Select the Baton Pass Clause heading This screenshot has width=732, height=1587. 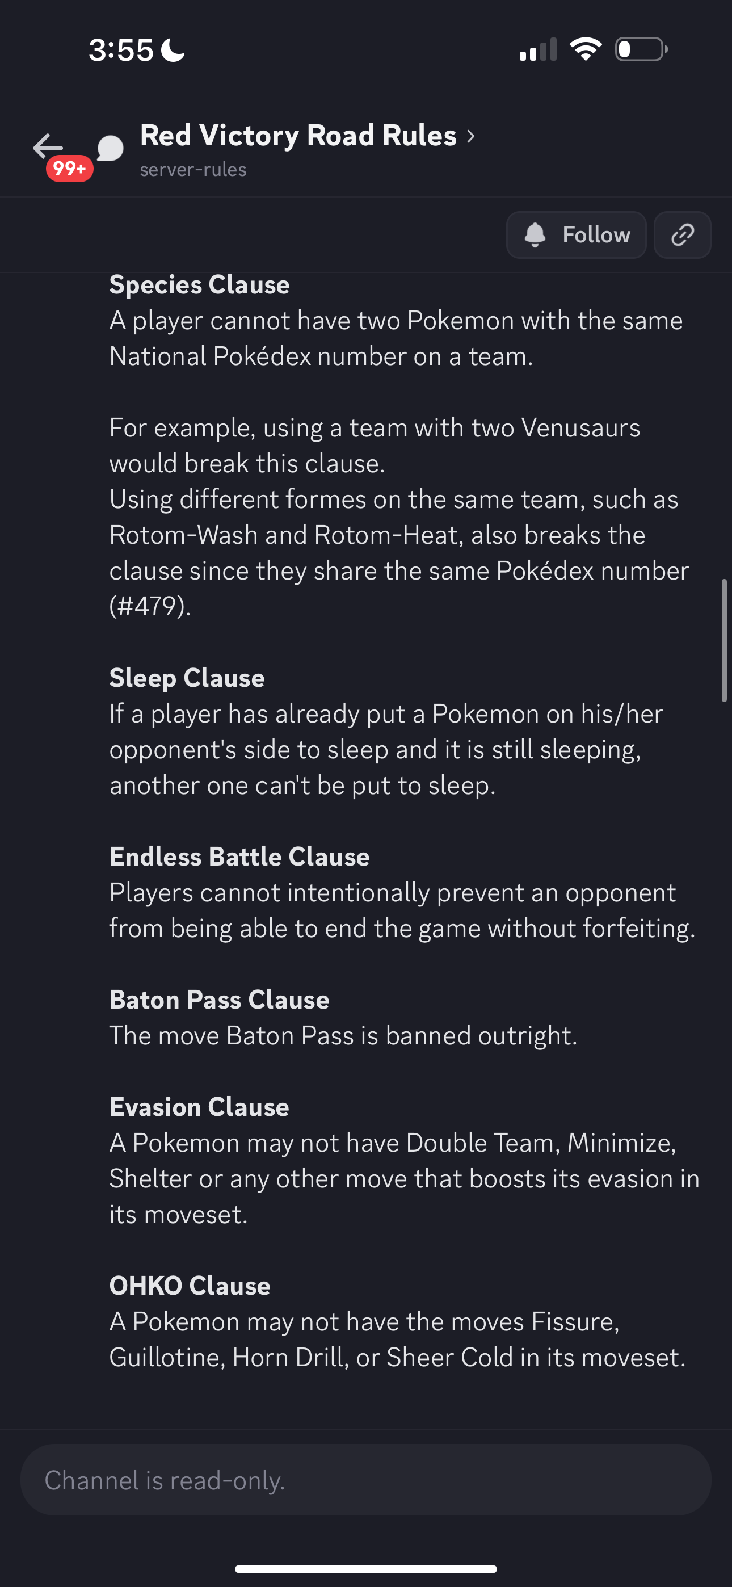click(x=218, y=1000)
